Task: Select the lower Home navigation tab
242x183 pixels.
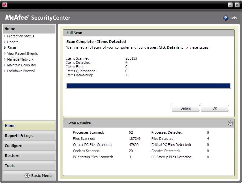Action: click(29, 126)
